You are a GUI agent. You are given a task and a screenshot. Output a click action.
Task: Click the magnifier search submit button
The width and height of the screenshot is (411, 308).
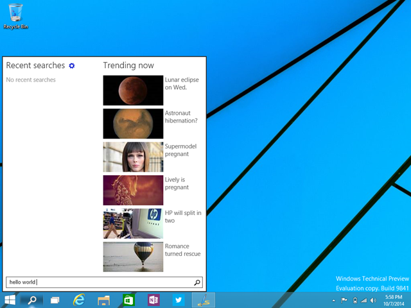click(197, 282)
